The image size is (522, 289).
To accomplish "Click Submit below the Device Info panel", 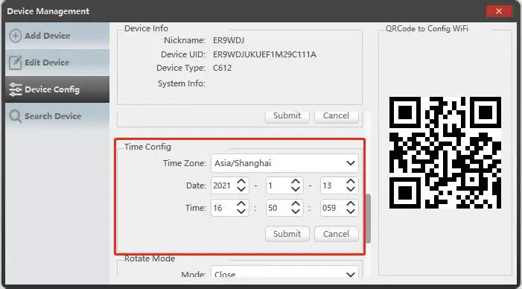I will point(287,116).
